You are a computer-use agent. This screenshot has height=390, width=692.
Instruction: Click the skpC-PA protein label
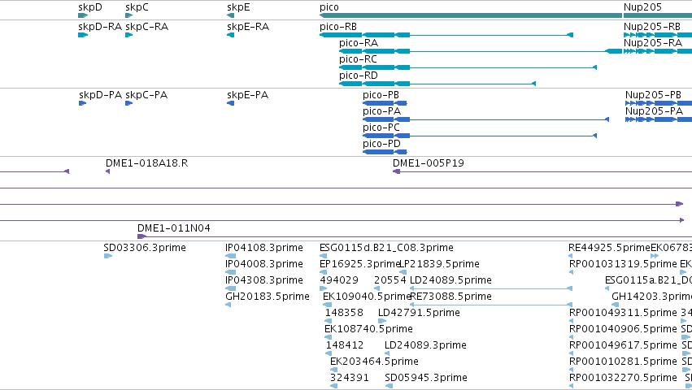pos(146,95)
